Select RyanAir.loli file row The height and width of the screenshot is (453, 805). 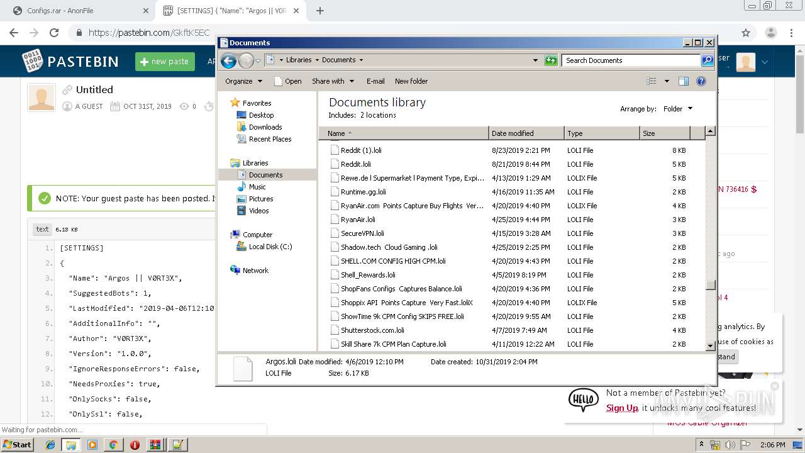click(x=511, y=220)
